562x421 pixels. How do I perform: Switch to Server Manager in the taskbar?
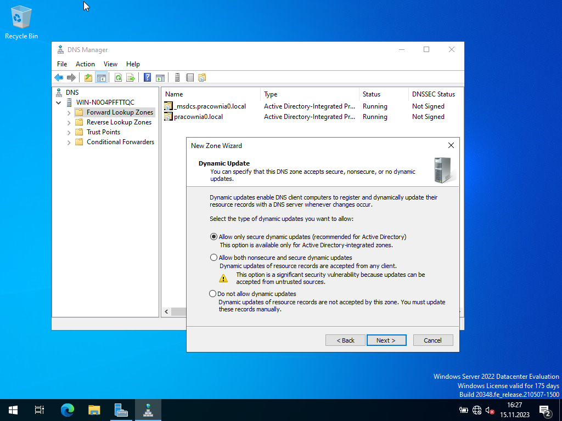tap(121, 410)
